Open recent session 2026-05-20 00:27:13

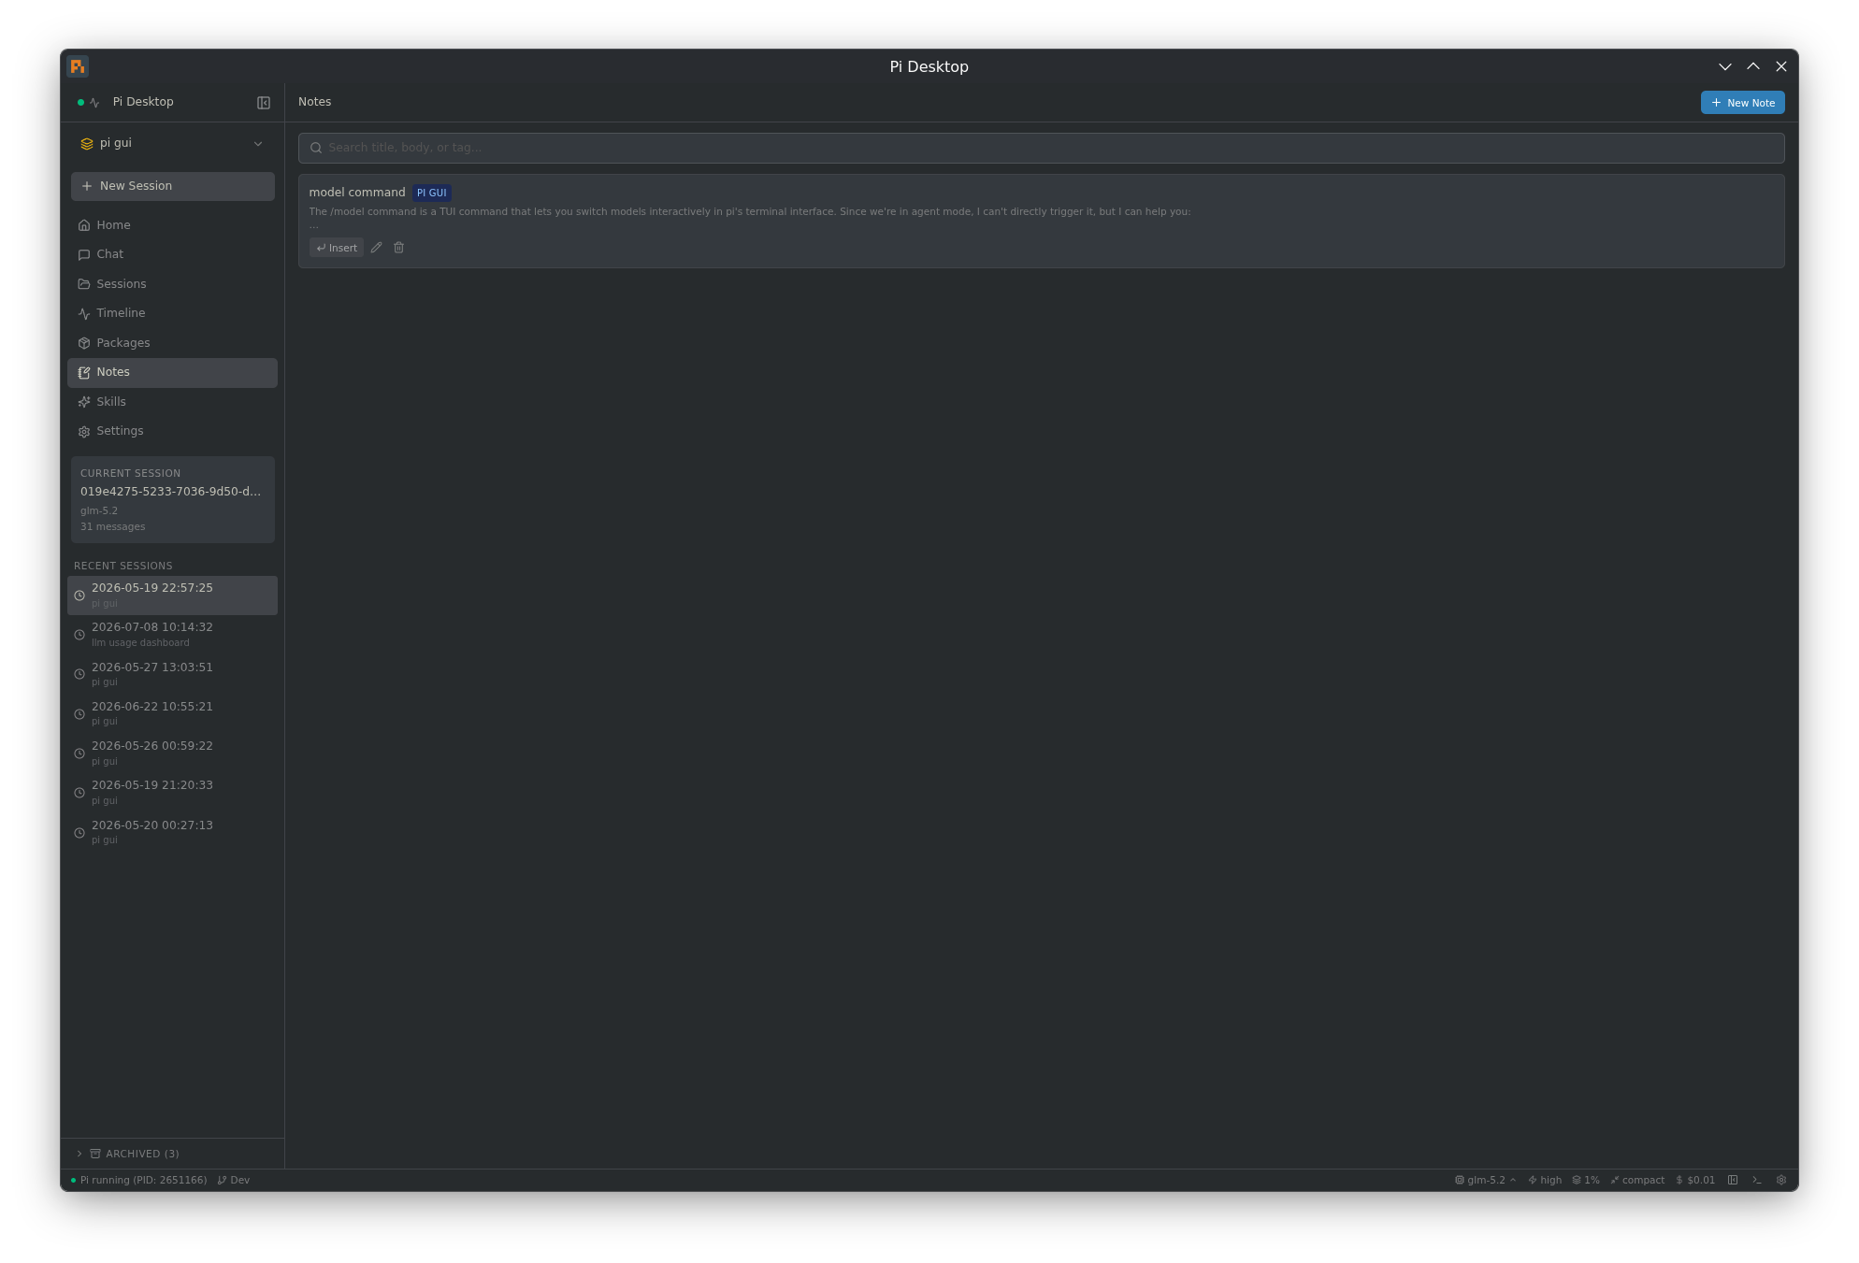click(172, 832)
